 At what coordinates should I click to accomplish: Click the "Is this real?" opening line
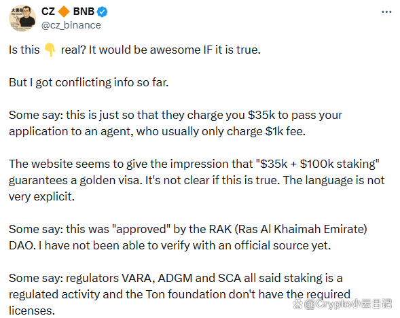point(134,50)
